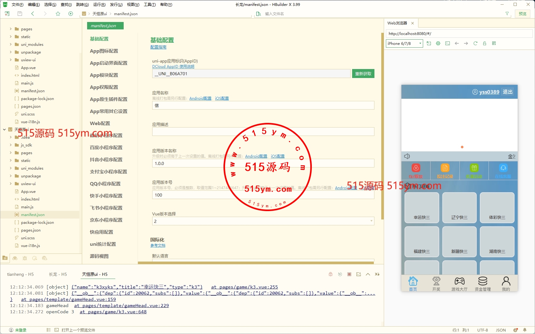Collapse the 天恒原ui project tree
The height and width of the screenshot is (334, 535).
(x=4, y=129)
